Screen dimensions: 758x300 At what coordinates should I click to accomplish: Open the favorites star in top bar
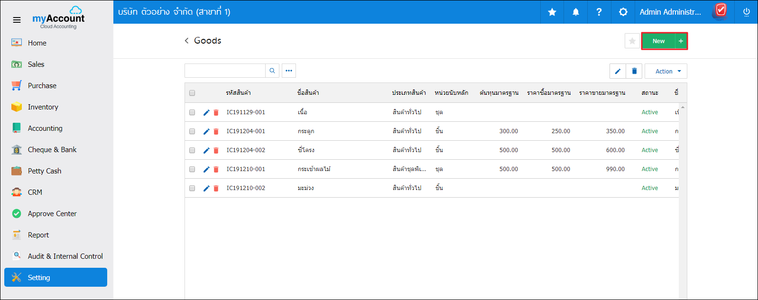click(552, 12)
